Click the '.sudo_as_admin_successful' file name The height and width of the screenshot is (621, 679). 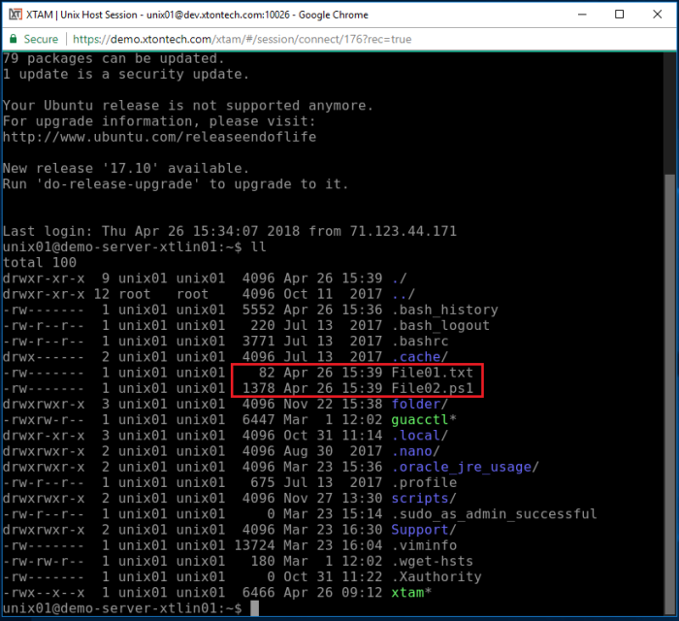pyautogui.click(x=494, y=514)
